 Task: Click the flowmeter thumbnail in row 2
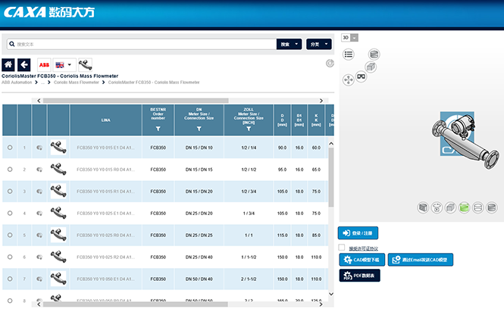[x=58, y=170]
